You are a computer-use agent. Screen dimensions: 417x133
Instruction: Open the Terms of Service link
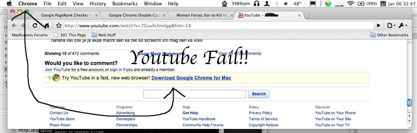tap(263, 119)
